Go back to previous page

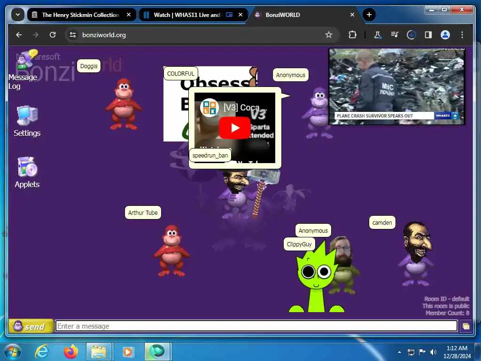19,35
